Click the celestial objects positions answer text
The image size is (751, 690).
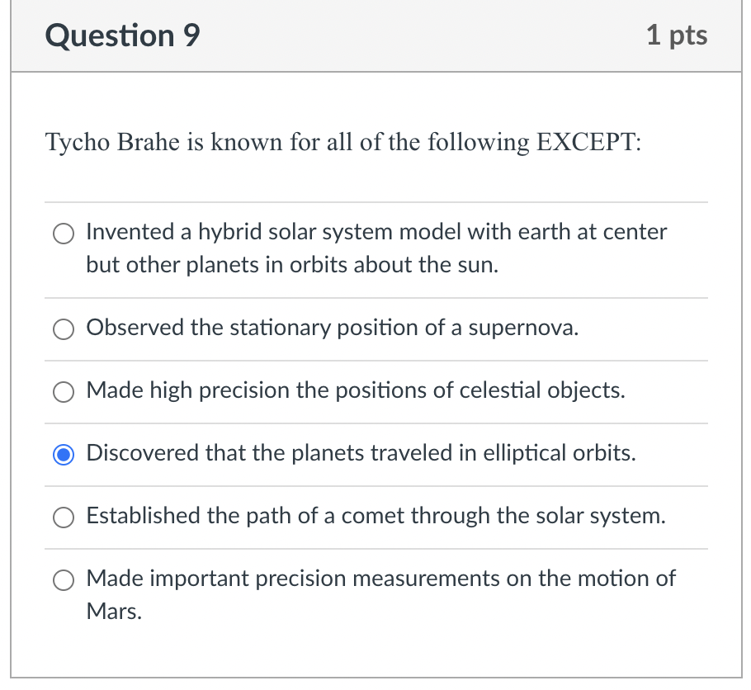pos(355,391)
